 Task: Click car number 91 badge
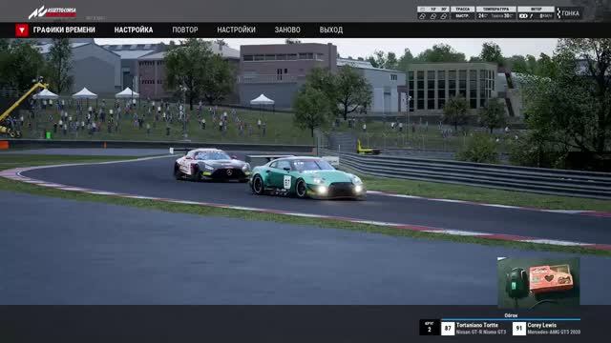(519, 329)
